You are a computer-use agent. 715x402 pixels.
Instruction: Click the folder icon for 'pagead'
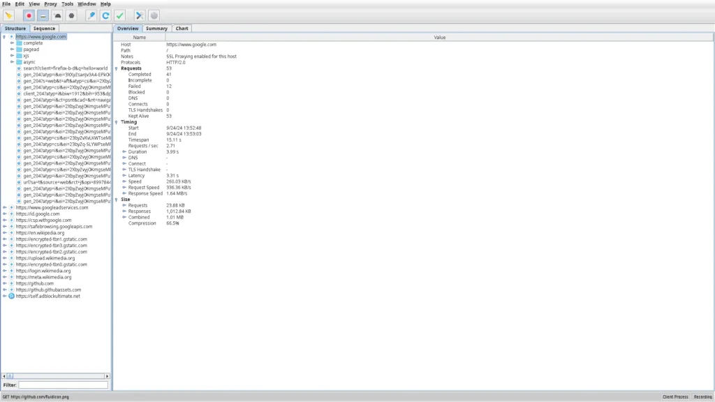click(x=19, y=50)
